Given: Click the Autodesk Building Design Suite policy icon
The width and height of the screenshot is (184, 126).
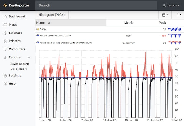Looking at the screenshot, I should (37, 43).
